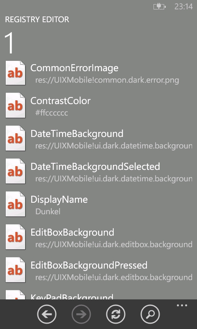Click the Dunkel value text

(x=48, y=211)
